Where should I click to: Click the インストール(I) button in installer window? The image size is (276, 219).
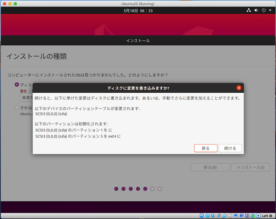[251, 167]
